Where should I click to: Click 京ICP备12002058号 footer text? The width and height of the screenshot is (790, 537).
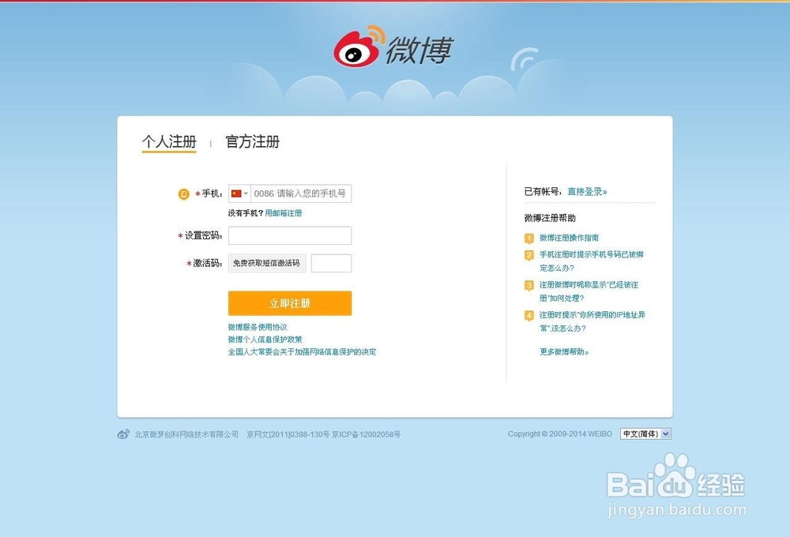click(367, 434)
